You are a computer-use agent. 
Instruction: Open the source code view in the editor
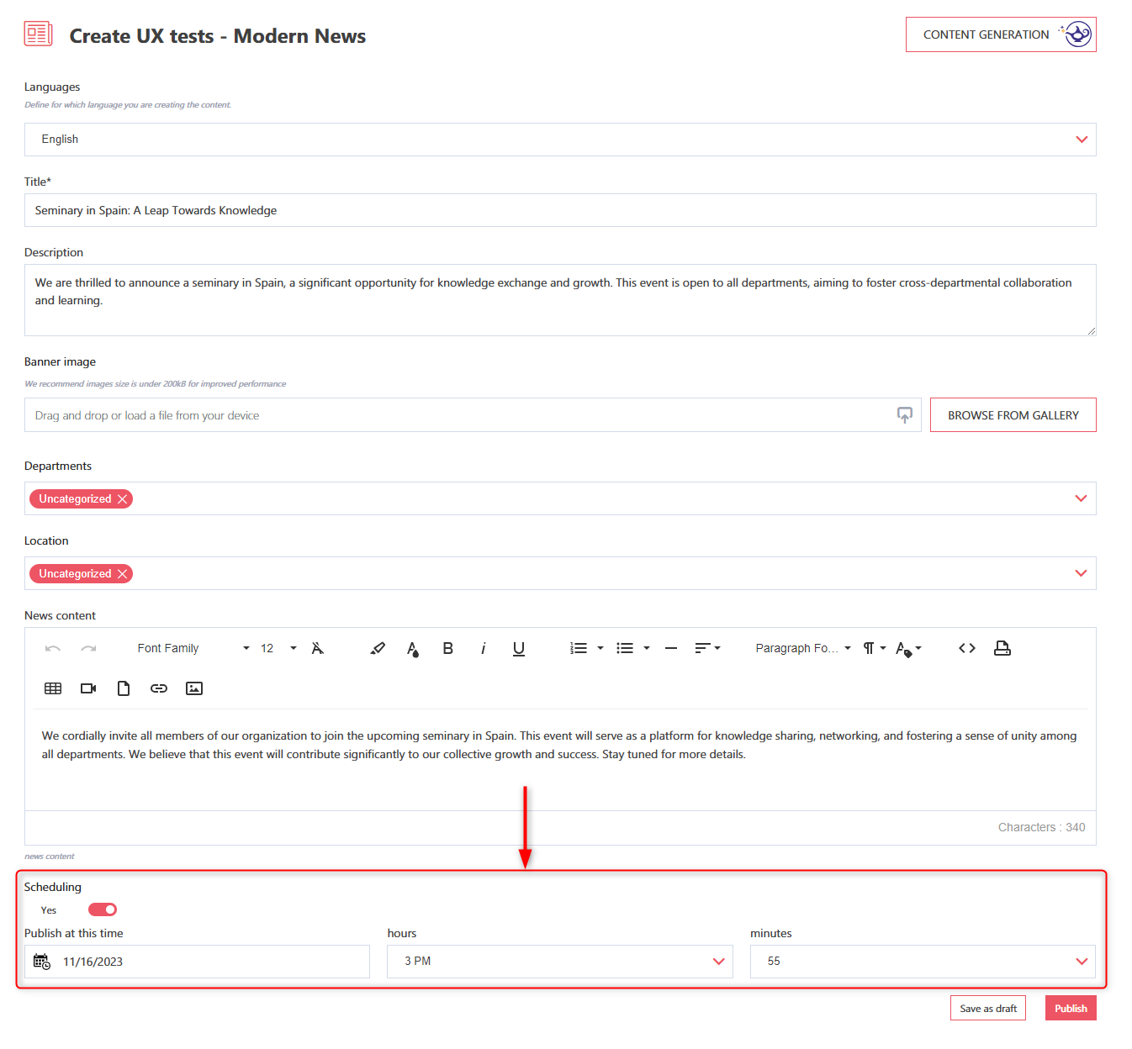[966, 647]
